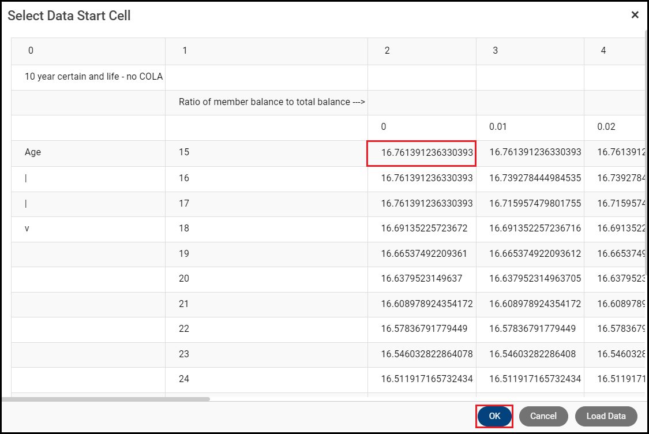Viewport: 649px width, 434px height.
Task: Click the OK button
Action: pos(494,416)
